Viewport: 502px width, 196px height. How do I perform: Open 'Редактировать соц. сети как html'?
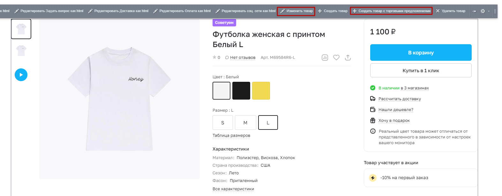pos(245,11)
